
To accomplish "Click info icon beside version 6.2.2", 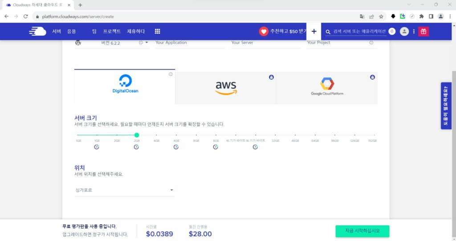I will 141,43.
